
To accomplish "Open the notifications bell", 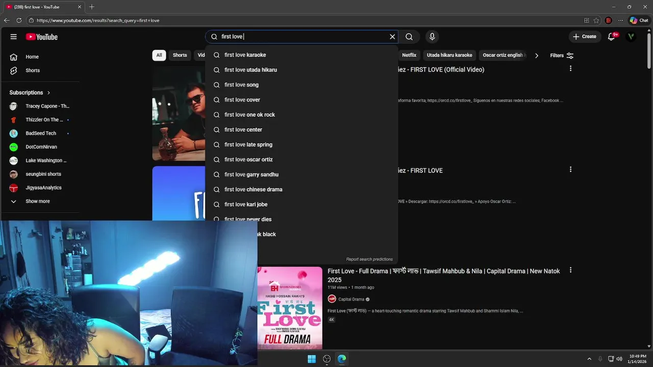I will click(612, 37).
